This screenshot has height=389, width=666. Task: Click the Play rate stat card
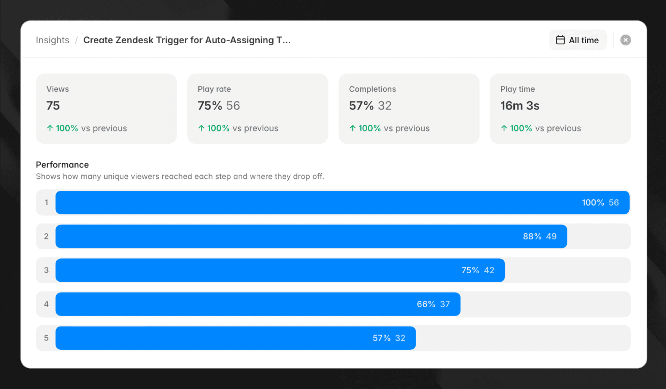(x=257, y=108)
